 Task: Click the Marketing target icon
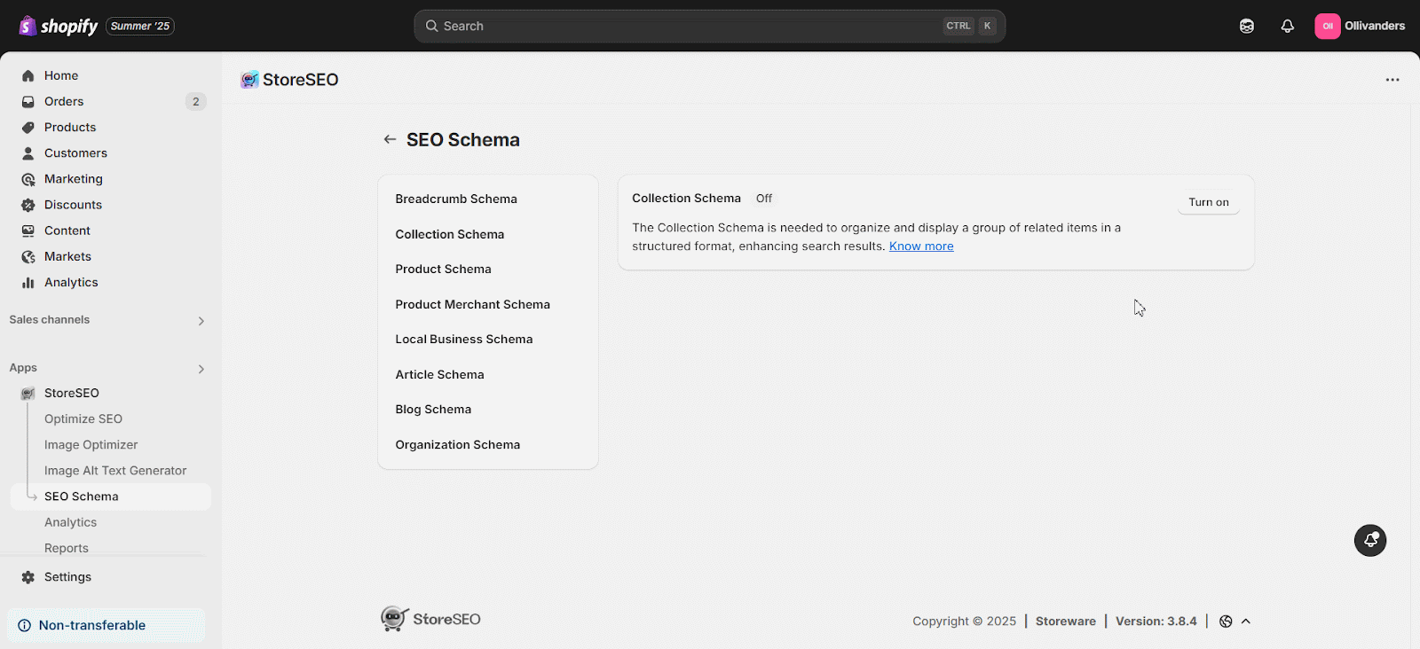28,178
